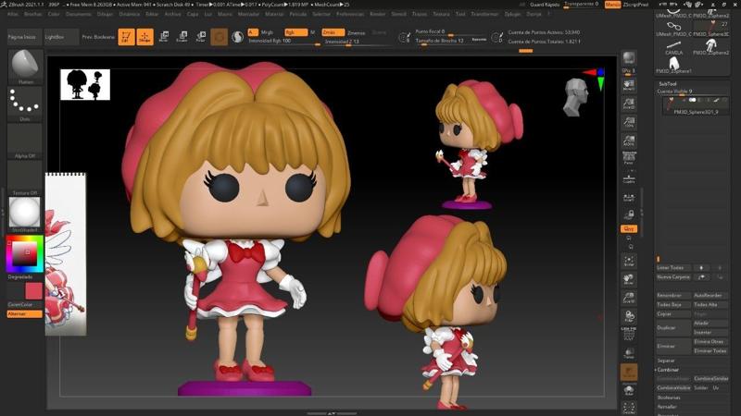741x416 pixels.
Task: Open the Texture Off selector
Action: click(25, 178)
